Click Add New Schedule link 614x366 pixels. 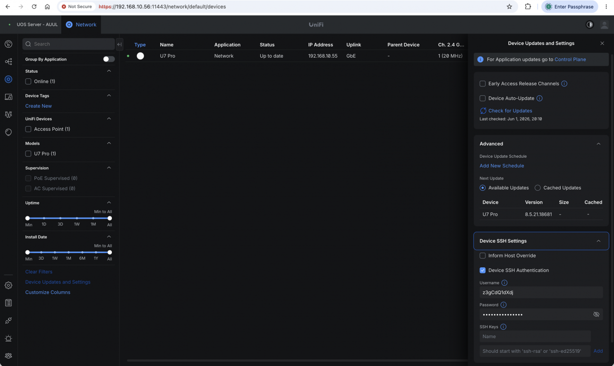502,166
